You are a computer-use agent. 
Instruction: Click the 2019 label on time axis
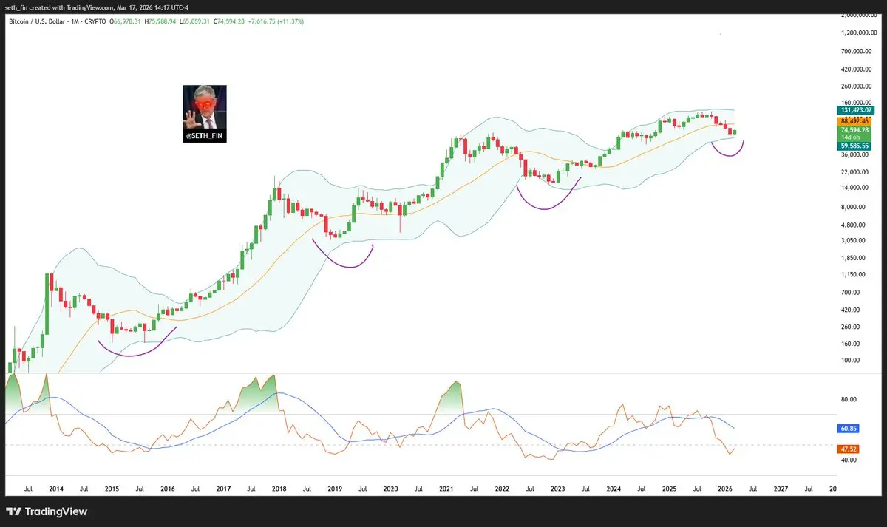[x=335, y=489]
